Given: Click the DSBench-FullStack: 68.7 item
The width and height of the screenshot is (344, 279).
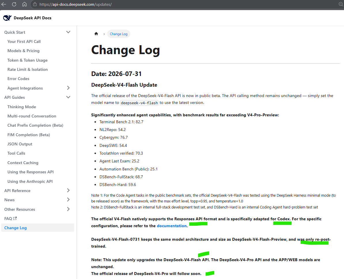Looking at the screenshot, I should tap(121, 177).
